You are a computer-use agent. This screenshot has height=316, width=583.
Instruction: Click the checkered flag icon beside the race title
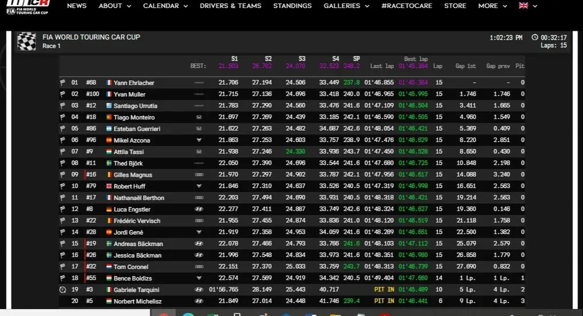(x=27, y=41)
